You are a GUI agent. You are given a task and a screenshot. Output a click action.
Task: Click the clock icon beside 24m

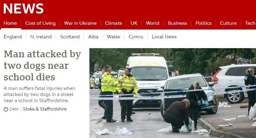click(x=6, y=109)
